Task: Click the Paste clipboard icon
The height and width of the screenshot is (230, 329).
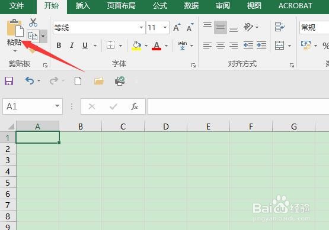Action: coord(15,27)
